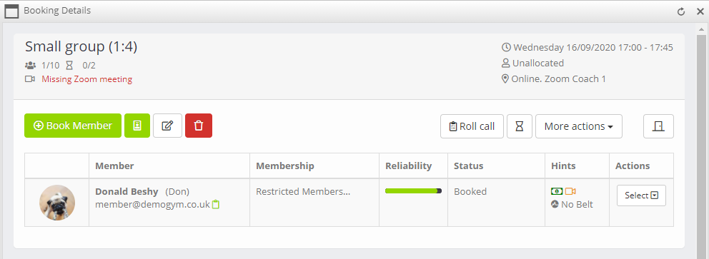Screen dimensions: 709x259
Task: Click the green money hint icon
Action: coord(557,191)
